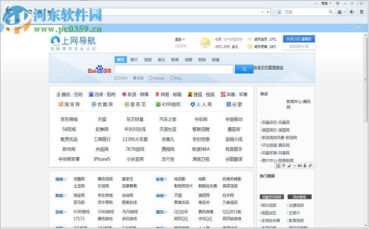Select the 微博 search tab
The image size is (369, 229).
[x=216, y=60]
